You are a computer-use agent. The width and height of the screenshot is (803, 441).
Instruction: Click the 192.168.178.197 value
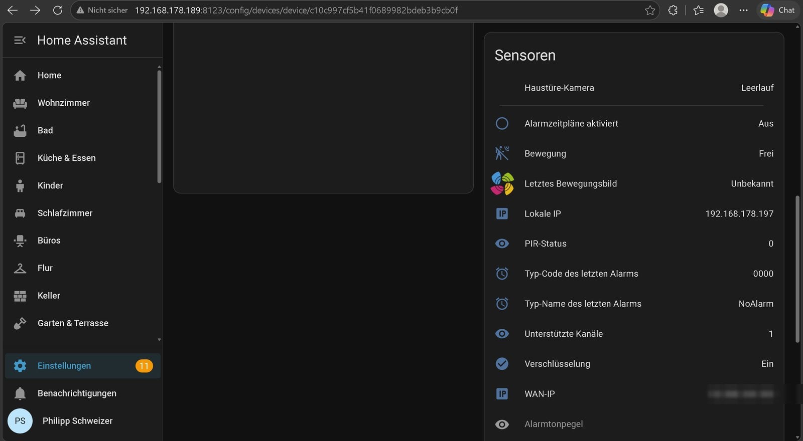point(739,213)
